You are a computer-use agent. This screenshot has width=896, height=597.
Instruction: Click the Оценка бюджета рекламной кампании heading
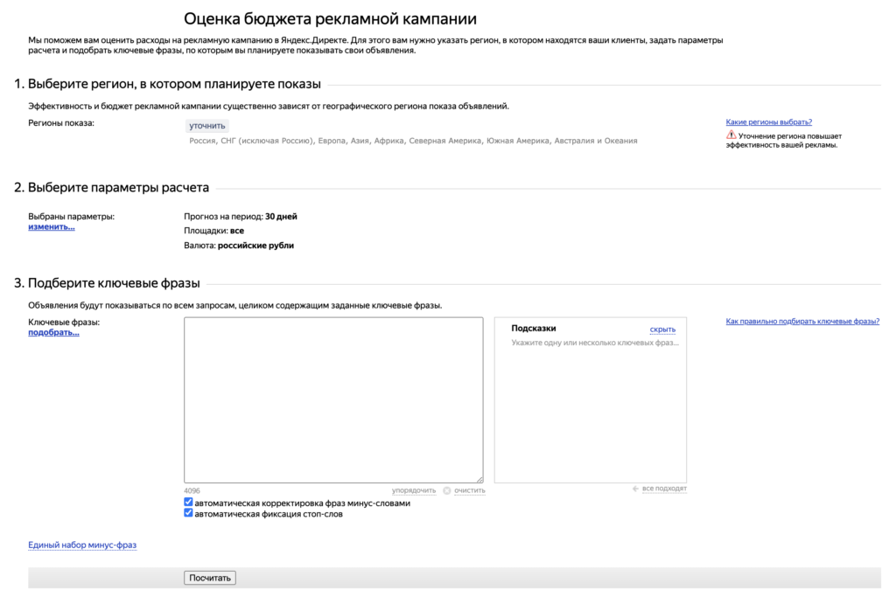[330, 19]
